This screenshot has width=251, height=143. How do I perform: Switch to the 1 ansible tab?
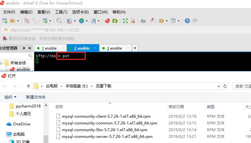49,48
